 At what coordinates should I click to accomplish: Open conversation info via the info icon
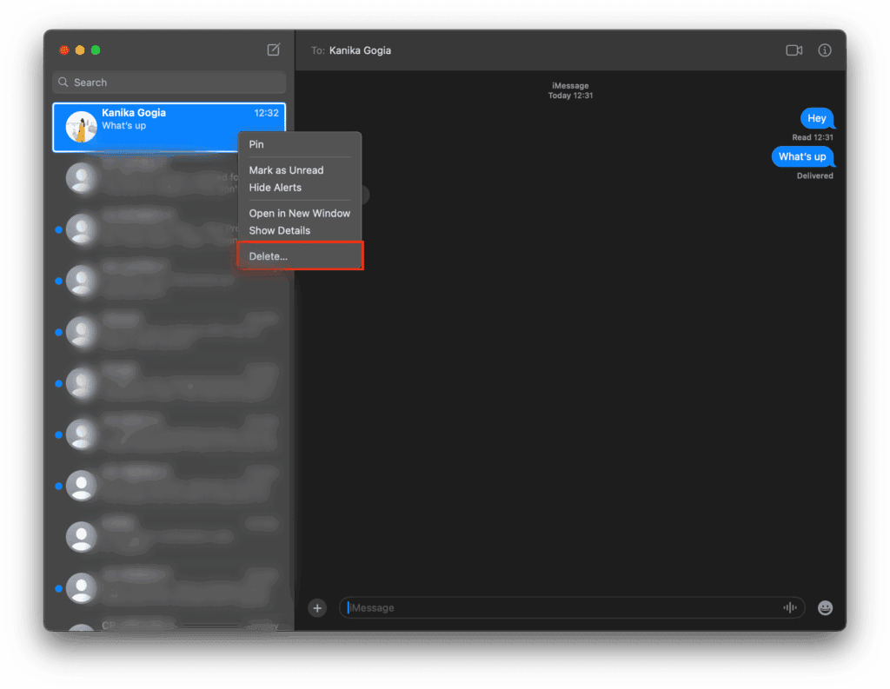[824, 50]
